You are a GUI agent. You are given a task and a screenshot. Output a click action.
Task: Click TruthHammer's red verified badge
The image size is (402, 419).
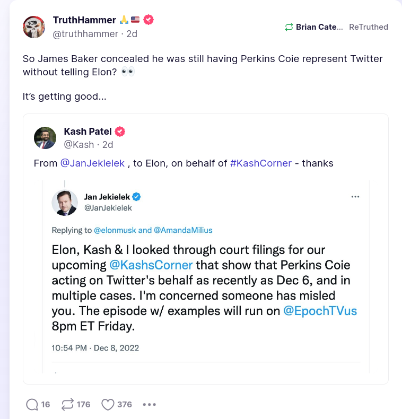coord(149,20)
